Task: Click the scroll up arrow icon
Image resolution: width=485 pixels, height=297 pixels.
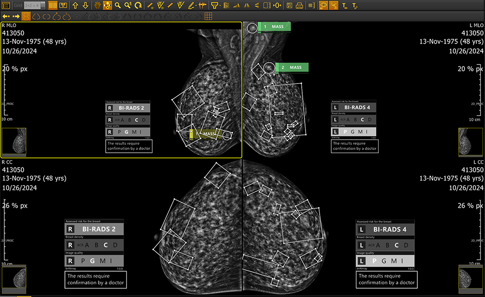Action: tap(75, 5)
